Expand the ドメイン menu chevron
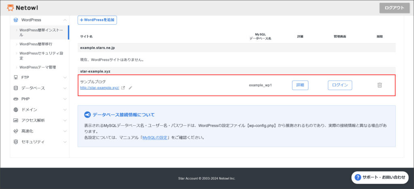The height and width of the screenshot is (189, 414). coord(65,110)
